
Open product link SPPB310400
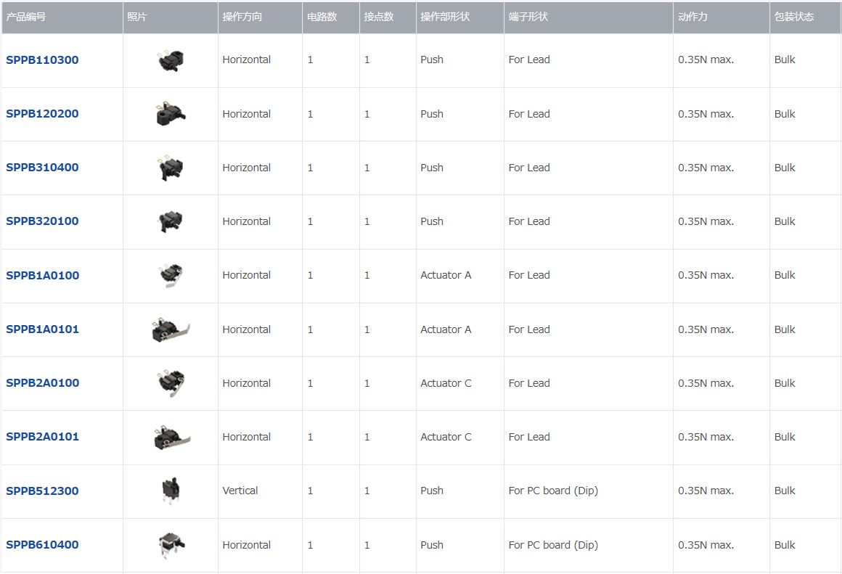click(x=42, y=168)
